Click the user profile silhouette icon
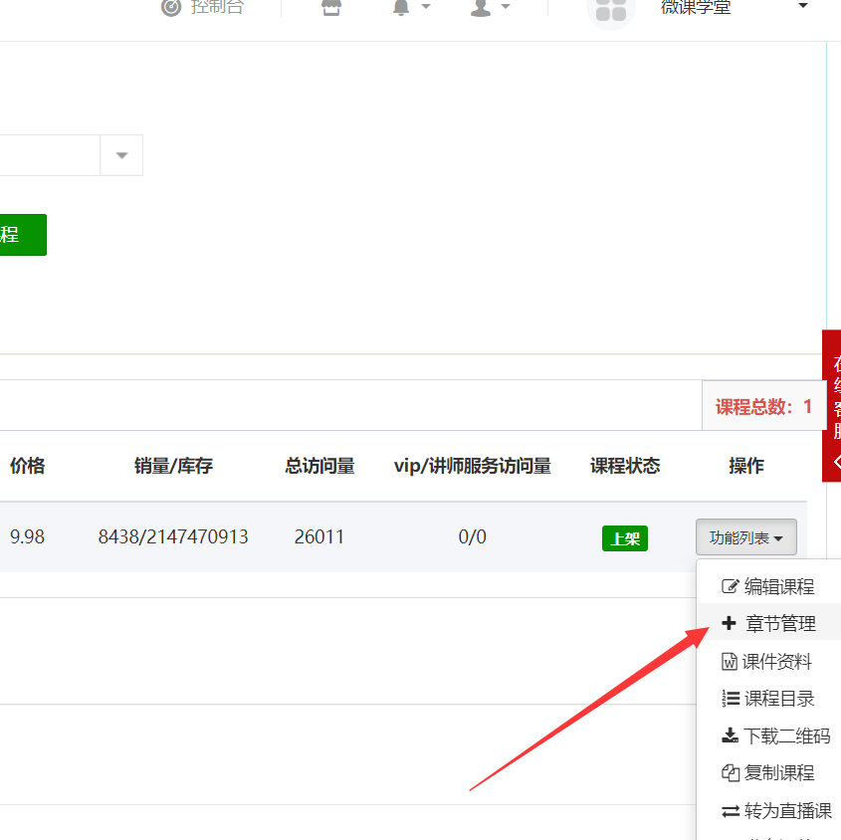Image resolution: width=841 pixels, height=840 pixels. pos(481,8)
